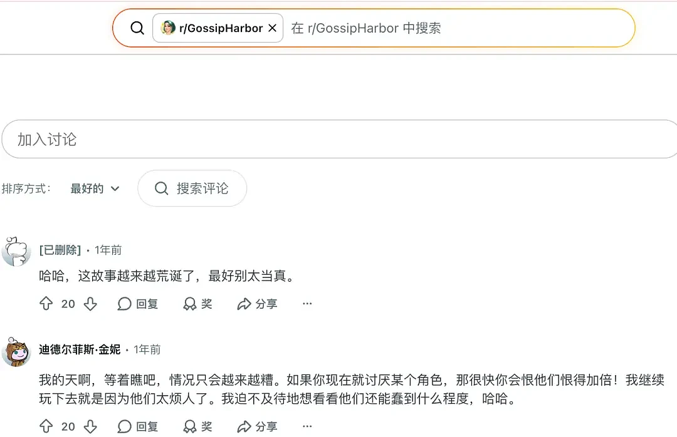Open more options for 迪德尔菲斯·金妮's comment
Screen dimensions: 677x437
pyautogui.click(x=307, y=426)
